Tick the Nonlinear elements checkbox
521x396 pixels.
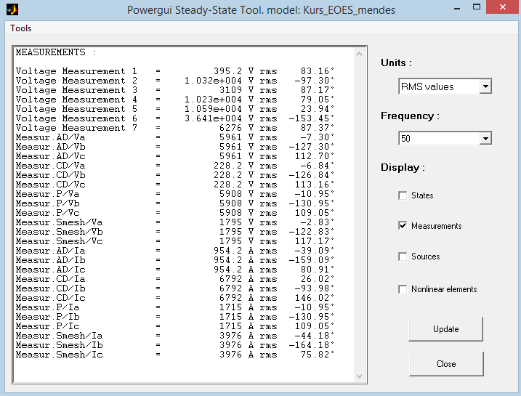(403, 289)
